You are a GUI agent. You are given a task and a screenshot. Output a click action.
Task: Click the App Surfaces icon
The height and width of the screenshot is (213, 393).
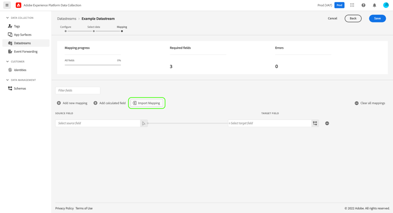pos(10,35)
